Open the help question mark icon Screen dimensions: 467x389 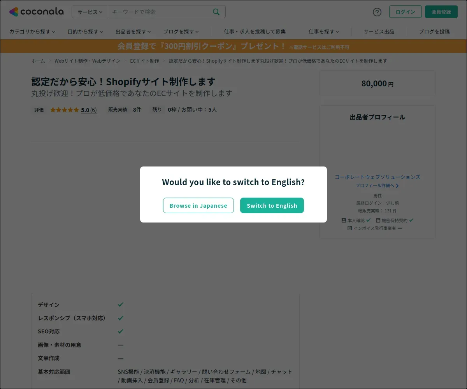coord(377,12)
